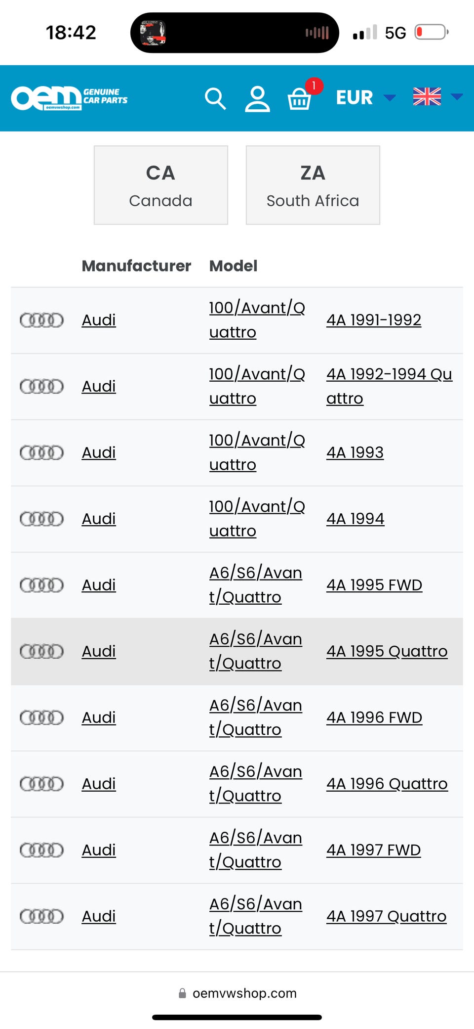Open the user account icon
This screenshot has height=1029, width=474.
257,98
